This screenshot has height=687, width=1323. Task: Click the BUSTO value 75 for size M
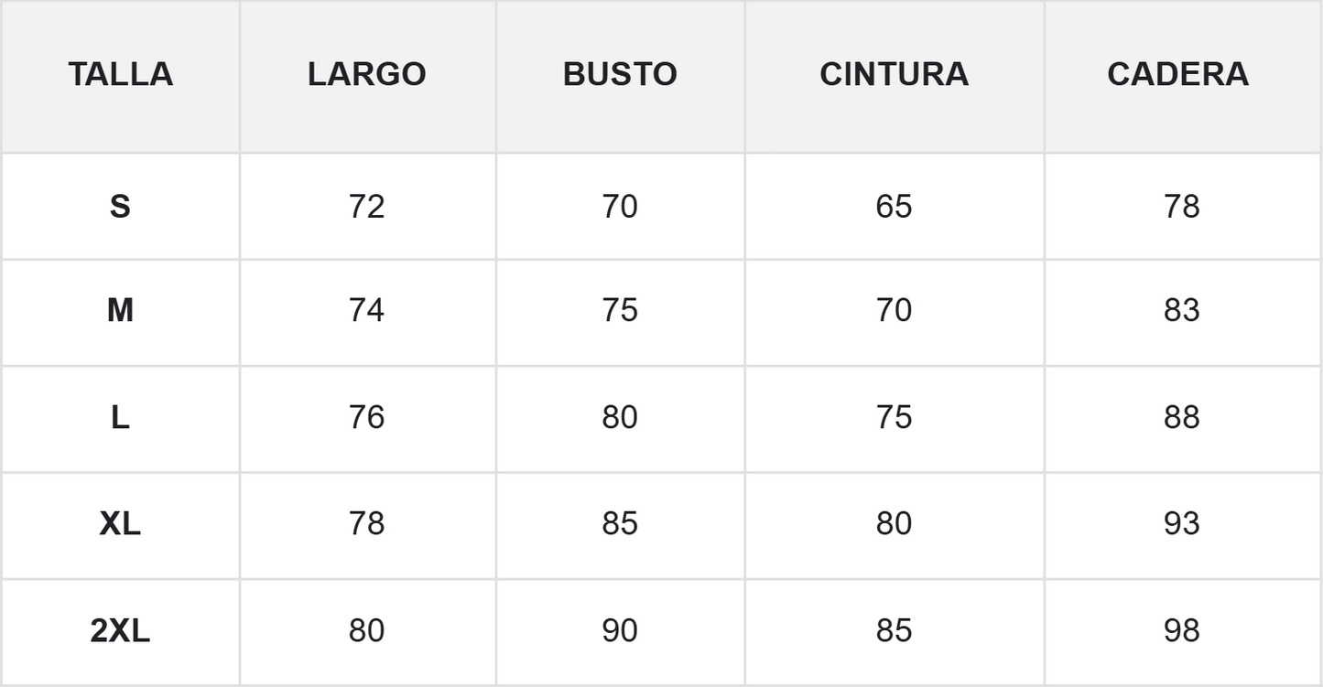click(x=620, y=311)
